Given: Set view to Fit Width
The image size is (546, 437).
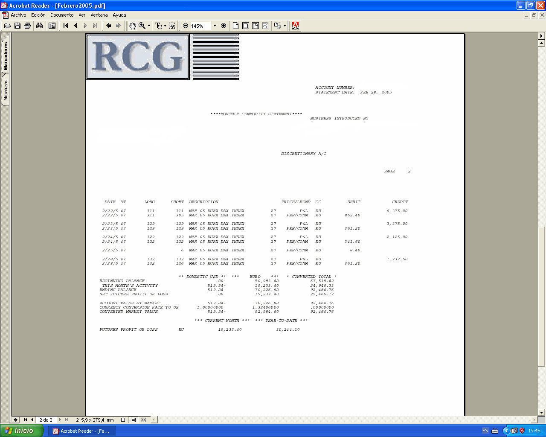Looking at the screenshot, I should click(256, 26).
